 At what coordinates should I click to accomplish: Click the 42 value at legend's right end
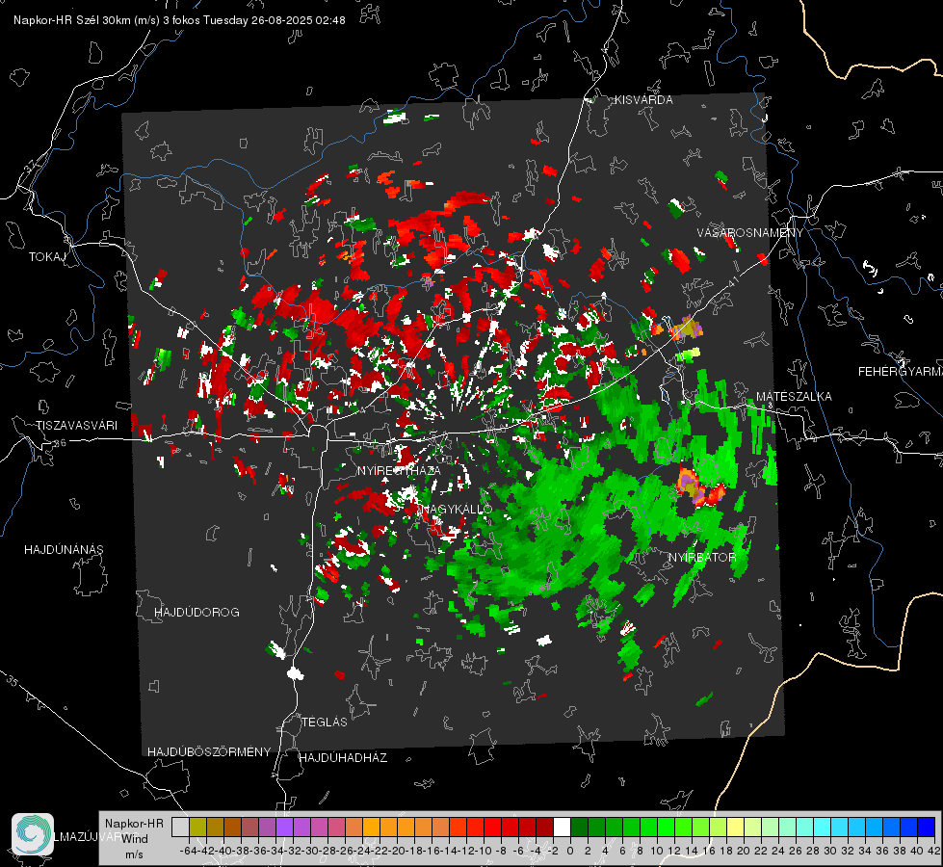(933, 851)
